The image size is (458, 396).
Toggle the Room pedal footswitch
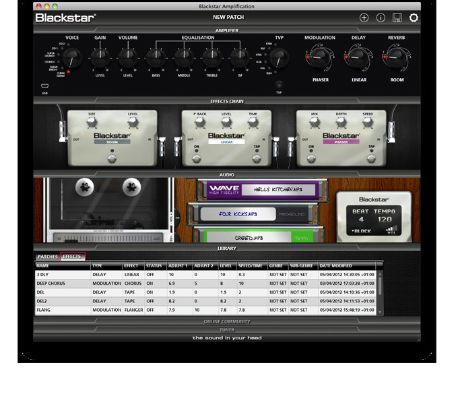click(112, 159)
